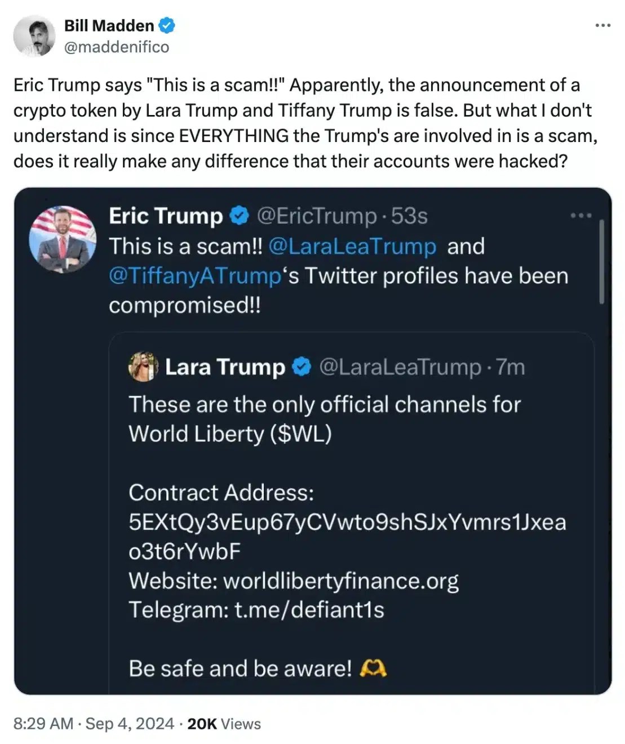
Task: Click the @LaraLeaTrump handle beside Lara Trump
Action: pos(400,367)
